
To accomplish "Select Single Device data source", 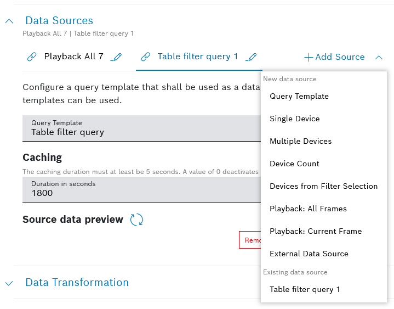I will (295, 119).
